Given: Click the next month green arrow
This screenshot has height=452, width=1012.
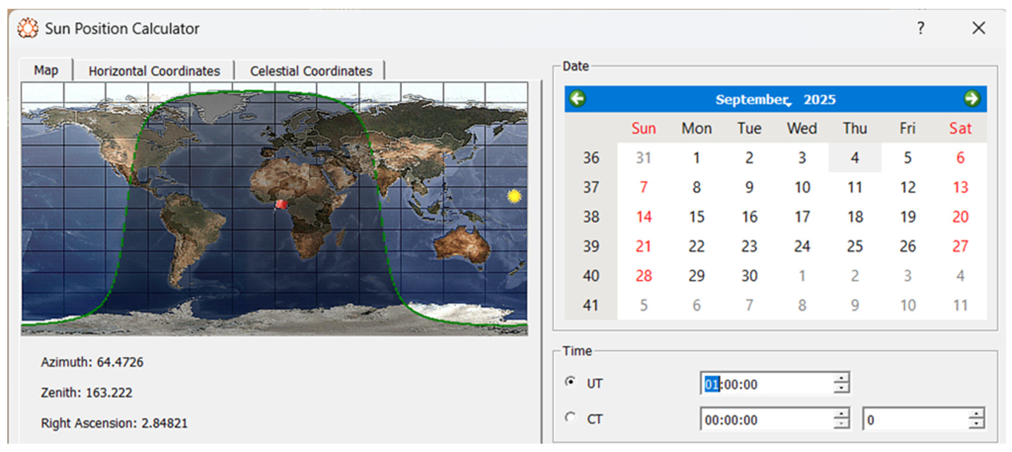Looking at the screenshot, I should (972, 99).
